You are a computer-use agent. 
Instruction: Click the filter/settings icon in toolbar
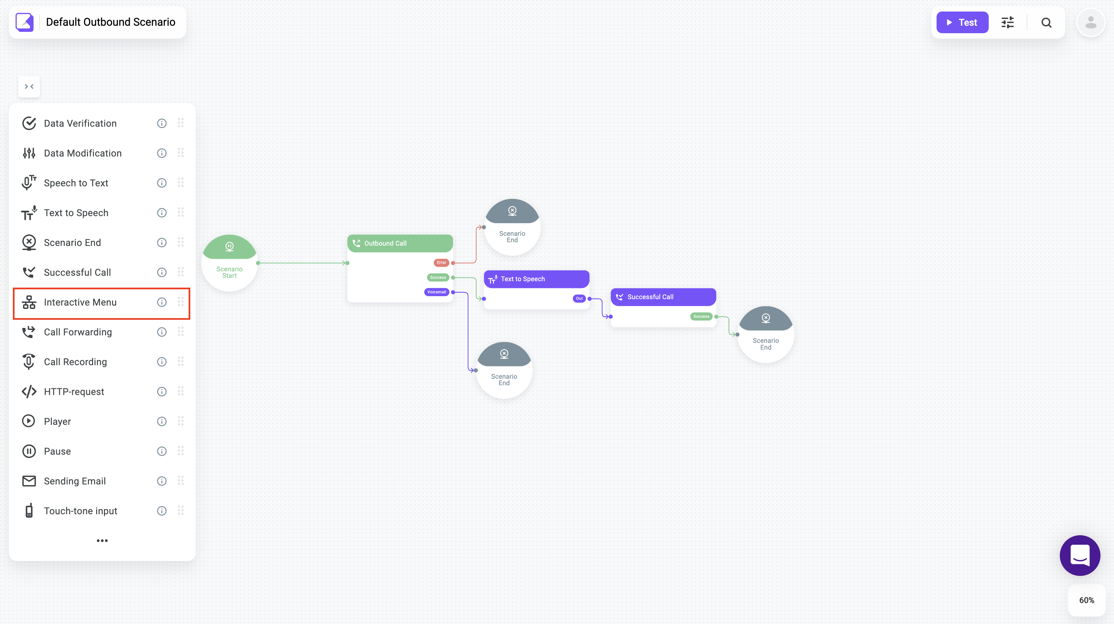click(1008, 22)
